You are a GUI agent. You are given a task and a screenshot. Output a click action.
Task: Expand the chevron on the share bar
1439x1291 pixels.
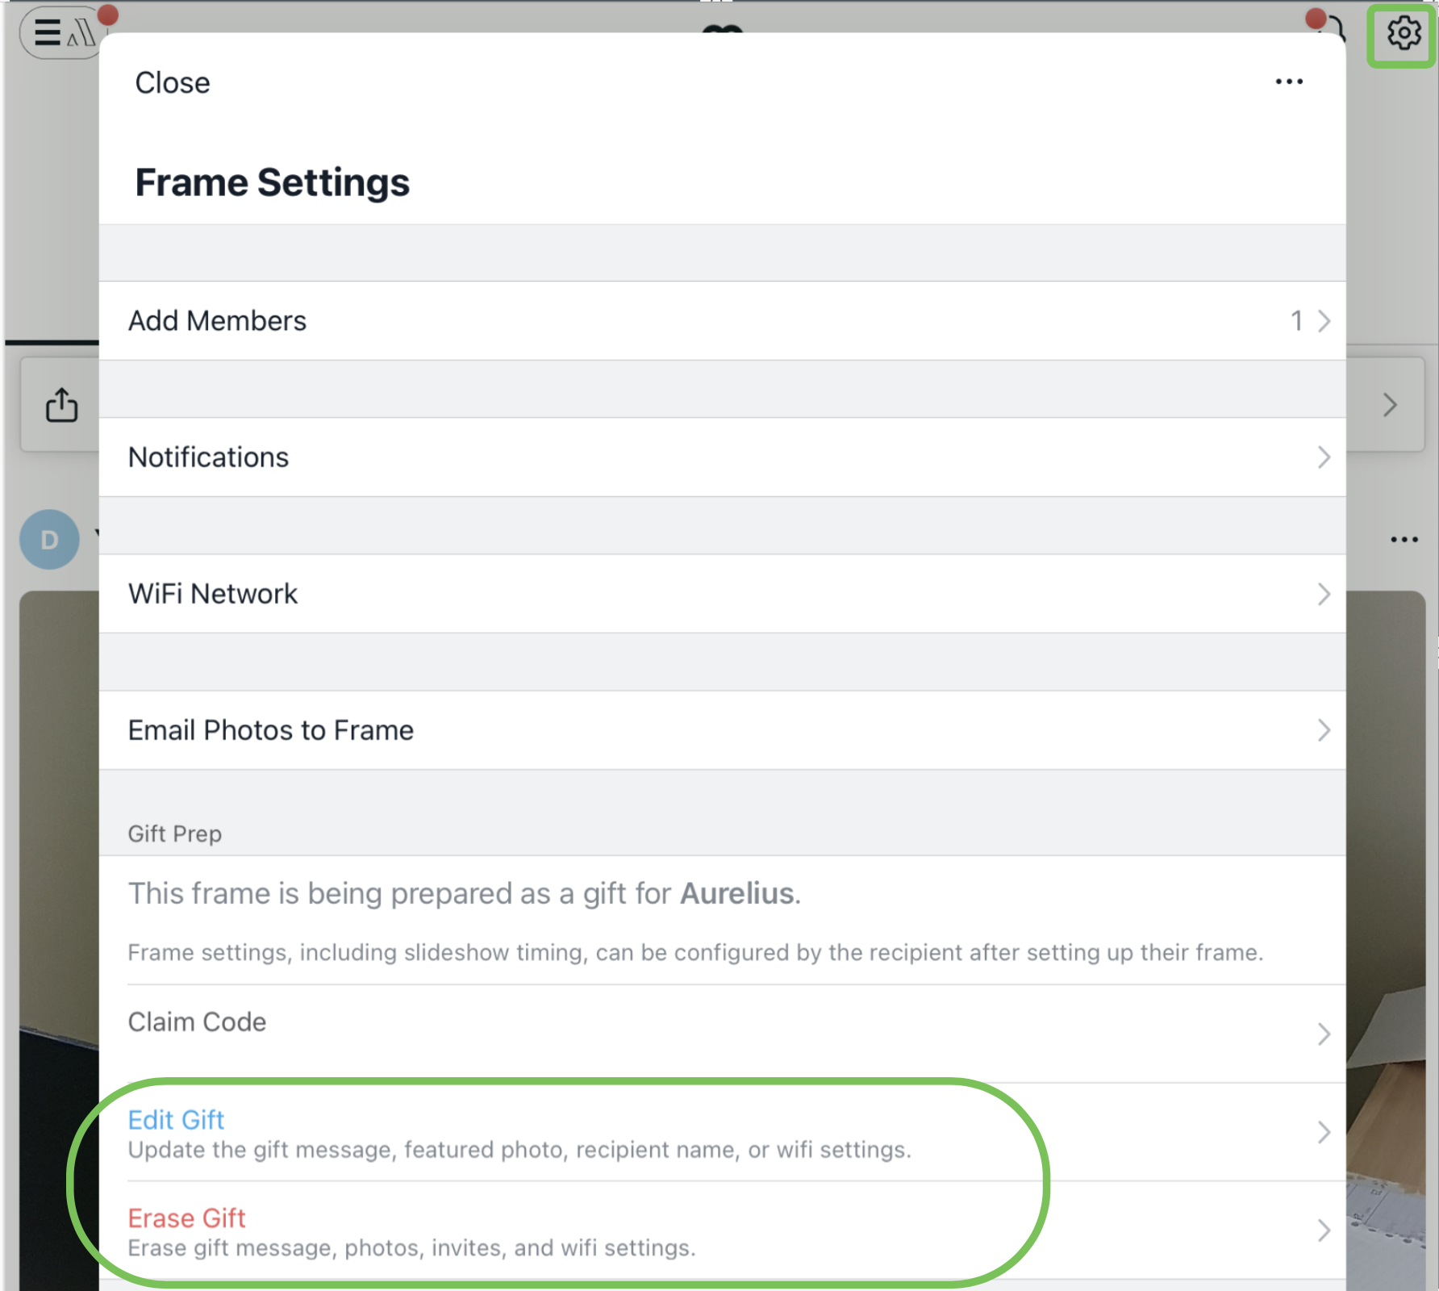point(1390,404)
